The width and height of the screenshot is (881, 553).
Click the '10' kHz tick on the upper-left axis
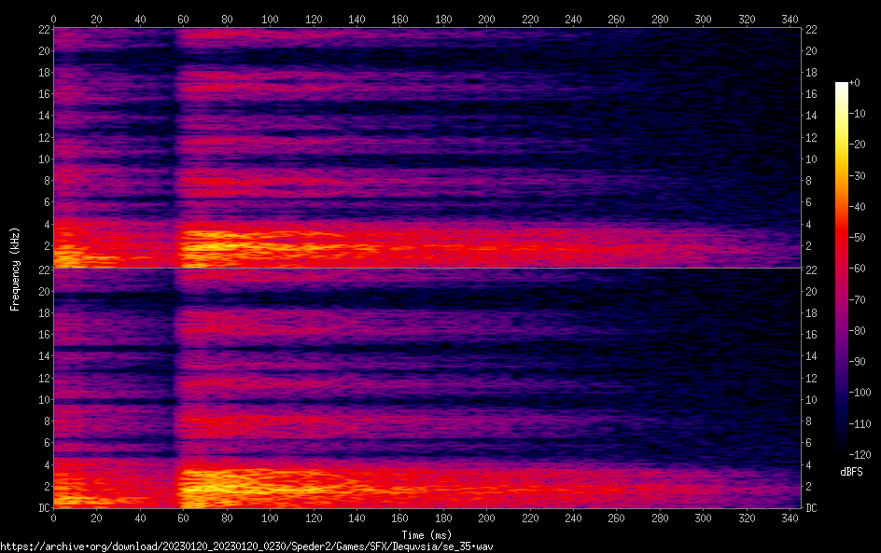(x=42, y=159)
